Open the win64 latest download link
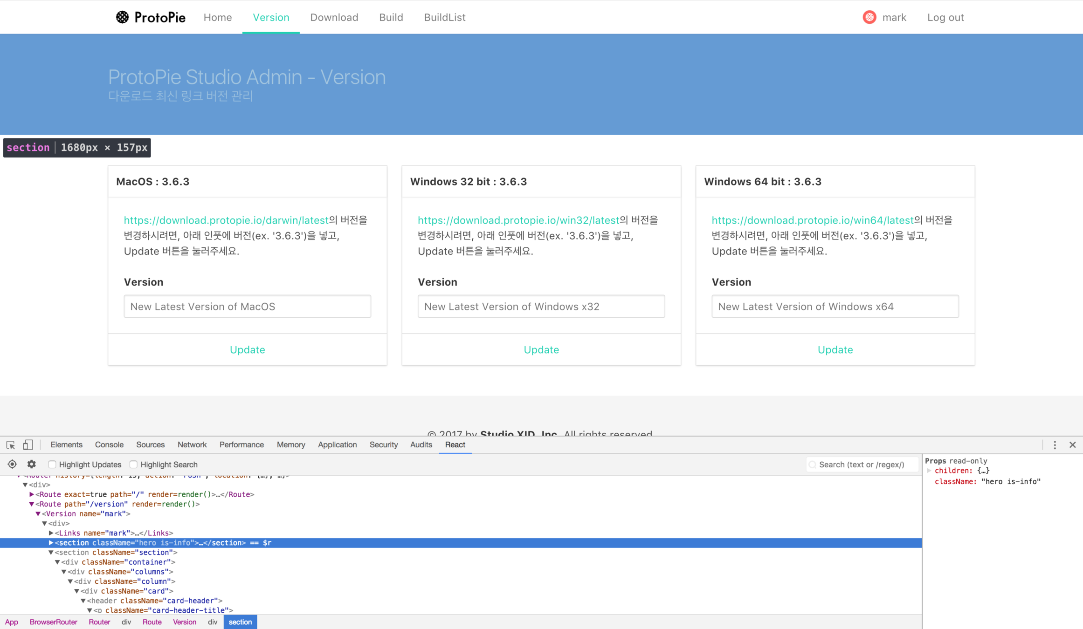The image size is (1083, 629). 812,220
